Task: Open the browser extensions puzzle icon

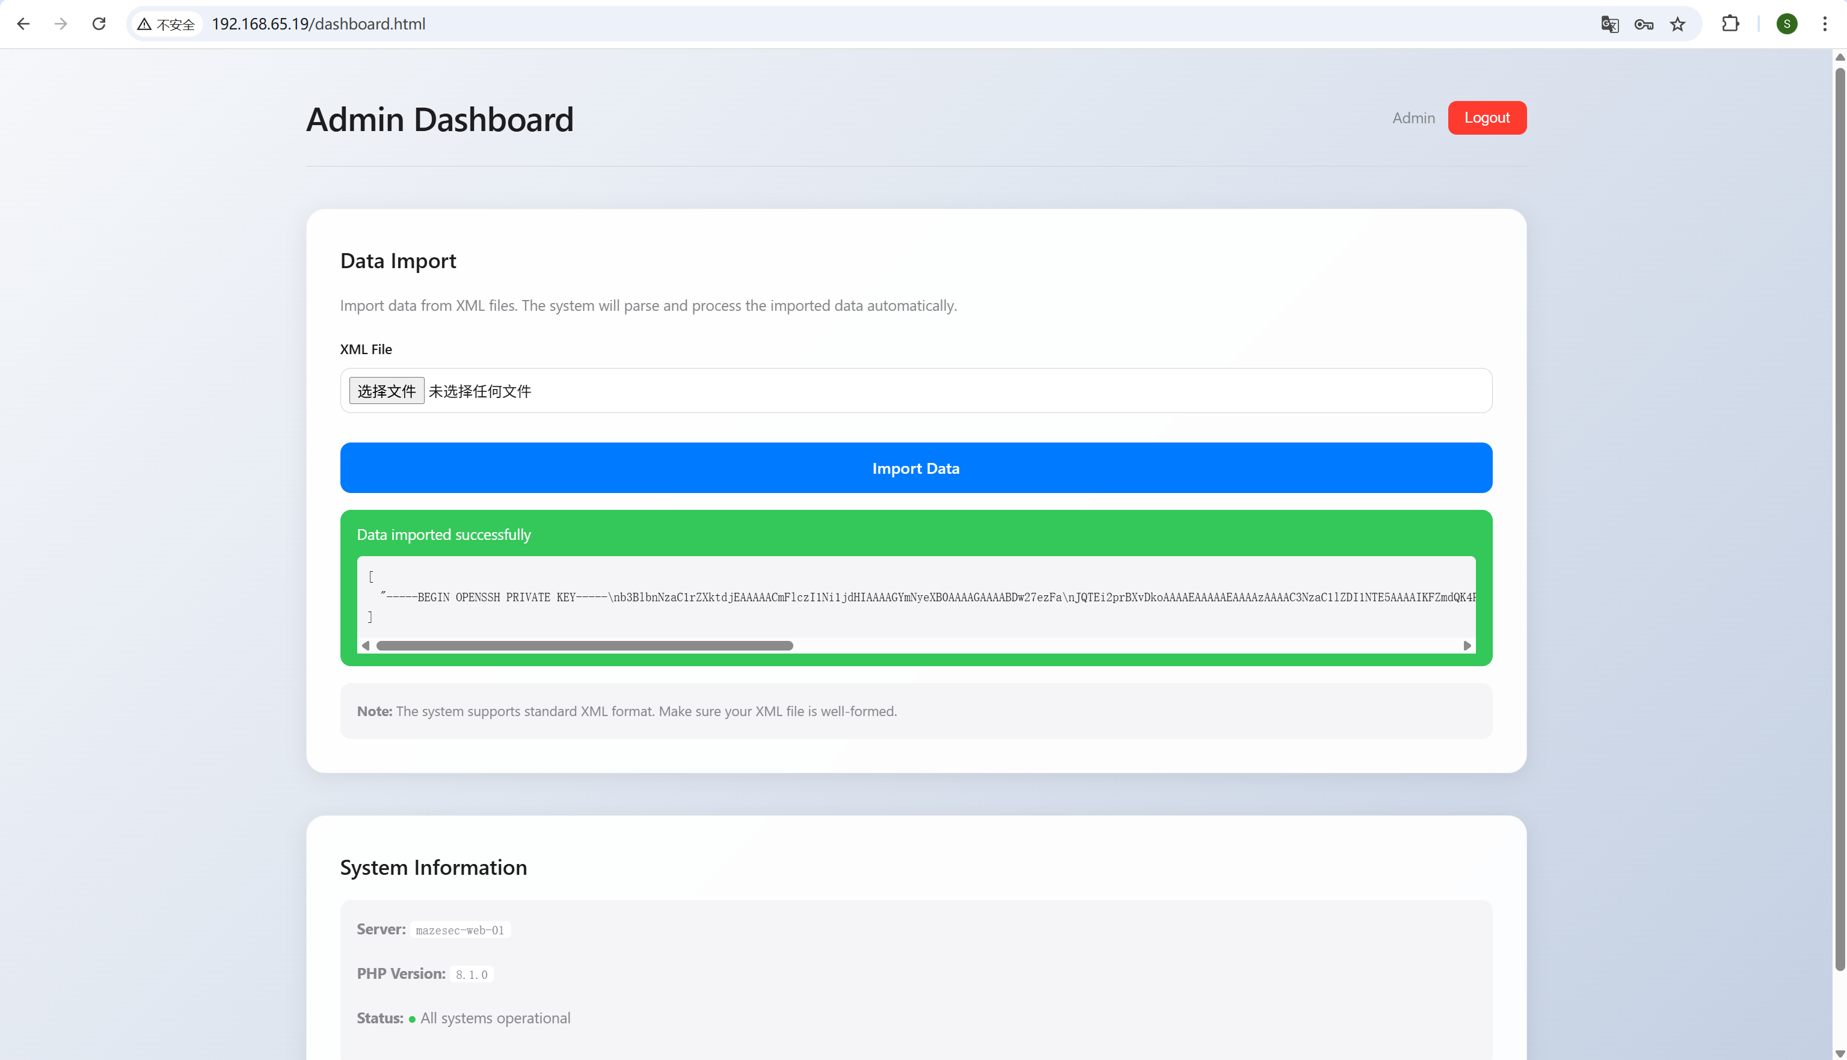Action: (1730, 24)
